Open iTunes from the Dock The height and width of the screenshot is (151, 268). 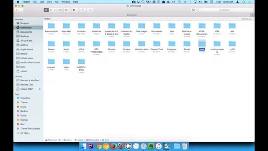(158, 146)
